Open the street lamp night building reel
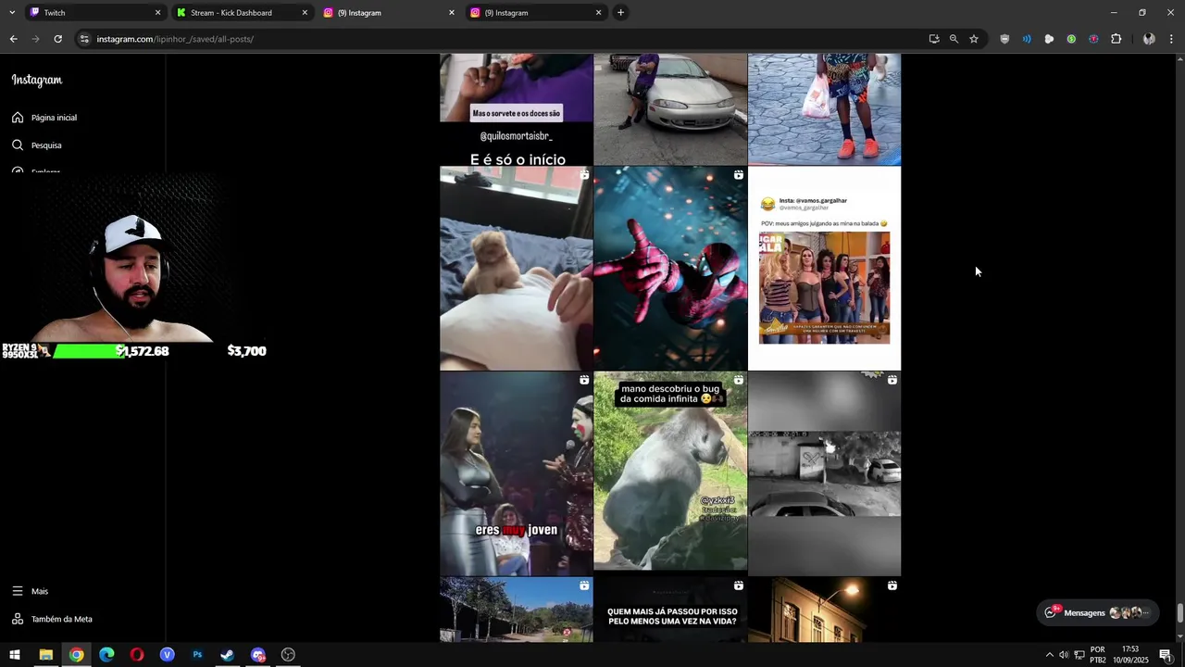 click(x=824, y=610)
